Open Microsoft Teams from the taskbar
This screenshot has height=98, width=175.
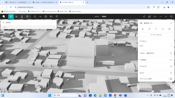pyautogui.click(x=120, y=95)
